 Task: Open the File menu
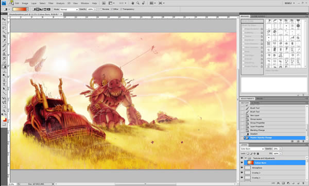coord(11,3)
